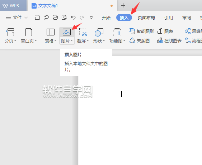This screenshot has height=165, width=202.
Task: Insert a 图表 chart
Action: [x=165, y=31]
